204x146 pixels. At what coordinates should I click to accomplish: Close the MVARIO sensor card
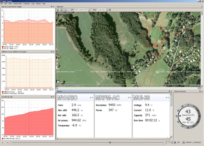tap(93, 98)
